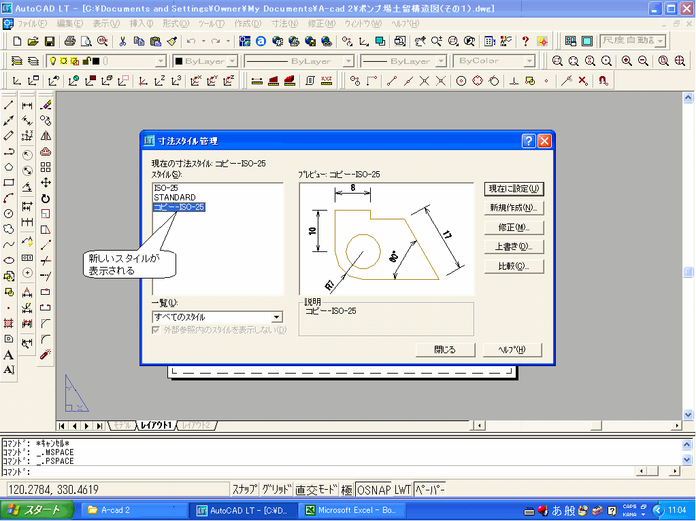Select ISO-25 in the styles list
The height and width of the screenshot is (521, 696).
coord(166,188)
